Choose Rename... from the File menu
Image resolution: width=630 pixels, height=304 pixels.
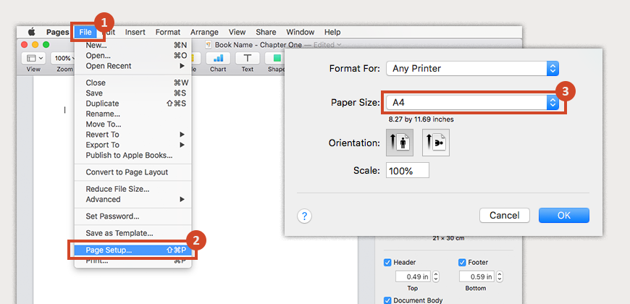(x=133, y=114)
